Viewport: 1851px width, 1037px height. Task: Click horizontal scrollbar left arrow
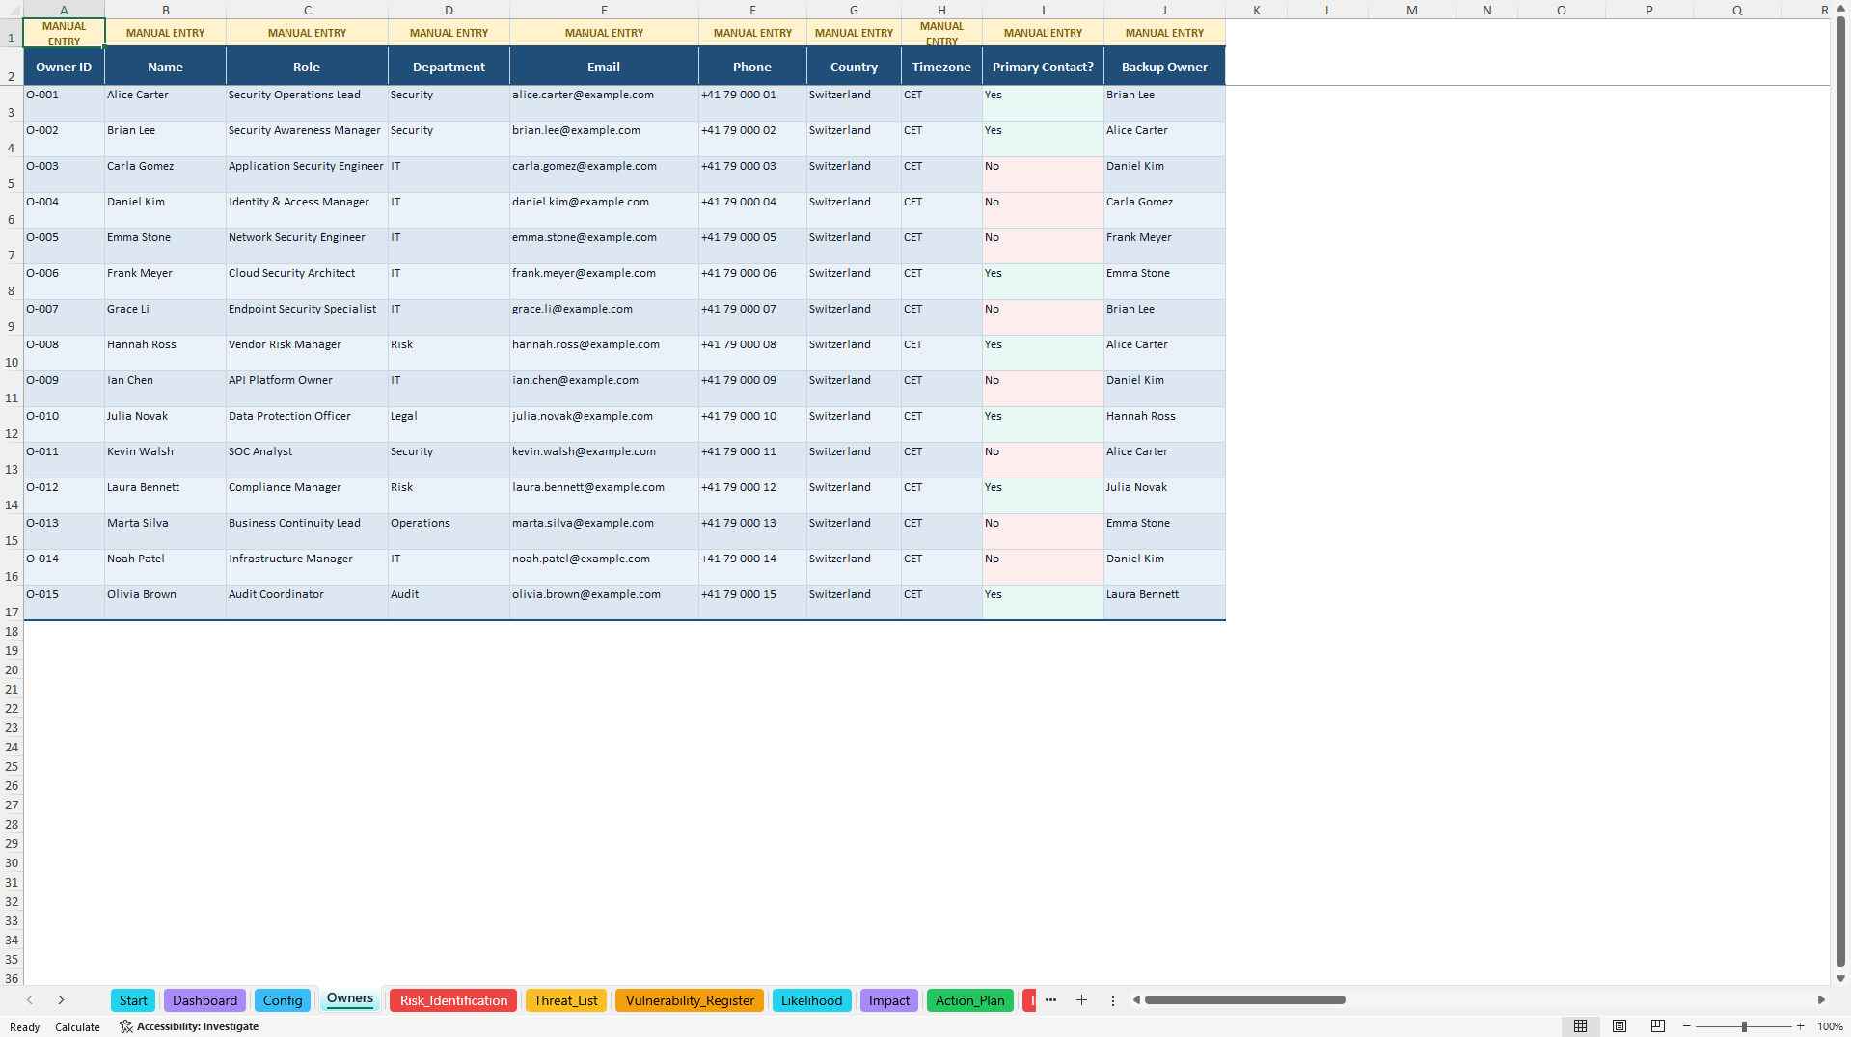[x=1137, y=1000]
